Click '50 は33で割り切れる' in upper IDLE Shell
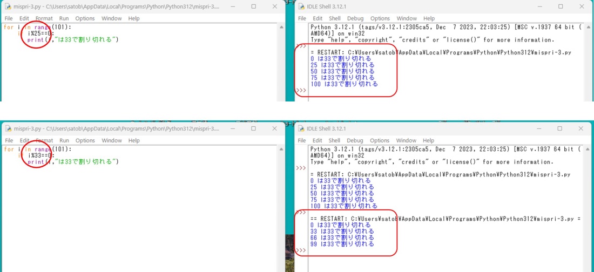The width and height of the screenshot is (594, 272). pos(342,71)
